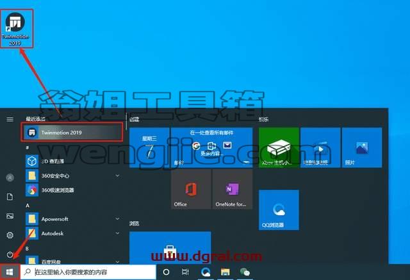Expand the Start menu hamburger button
This screenshot has height=280, width=410.
pos(10,119)
